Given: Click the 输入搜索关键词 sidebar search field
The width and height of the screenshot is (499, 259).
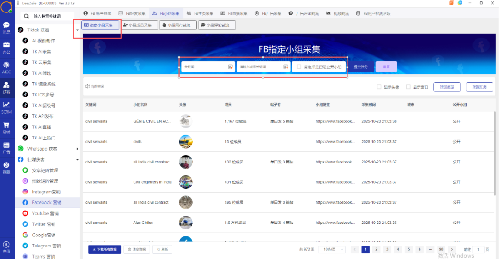Looking at the screenshot, I should [47, 16].
